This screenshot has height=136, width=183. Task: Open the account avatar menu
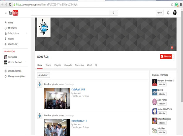[174, 13]
